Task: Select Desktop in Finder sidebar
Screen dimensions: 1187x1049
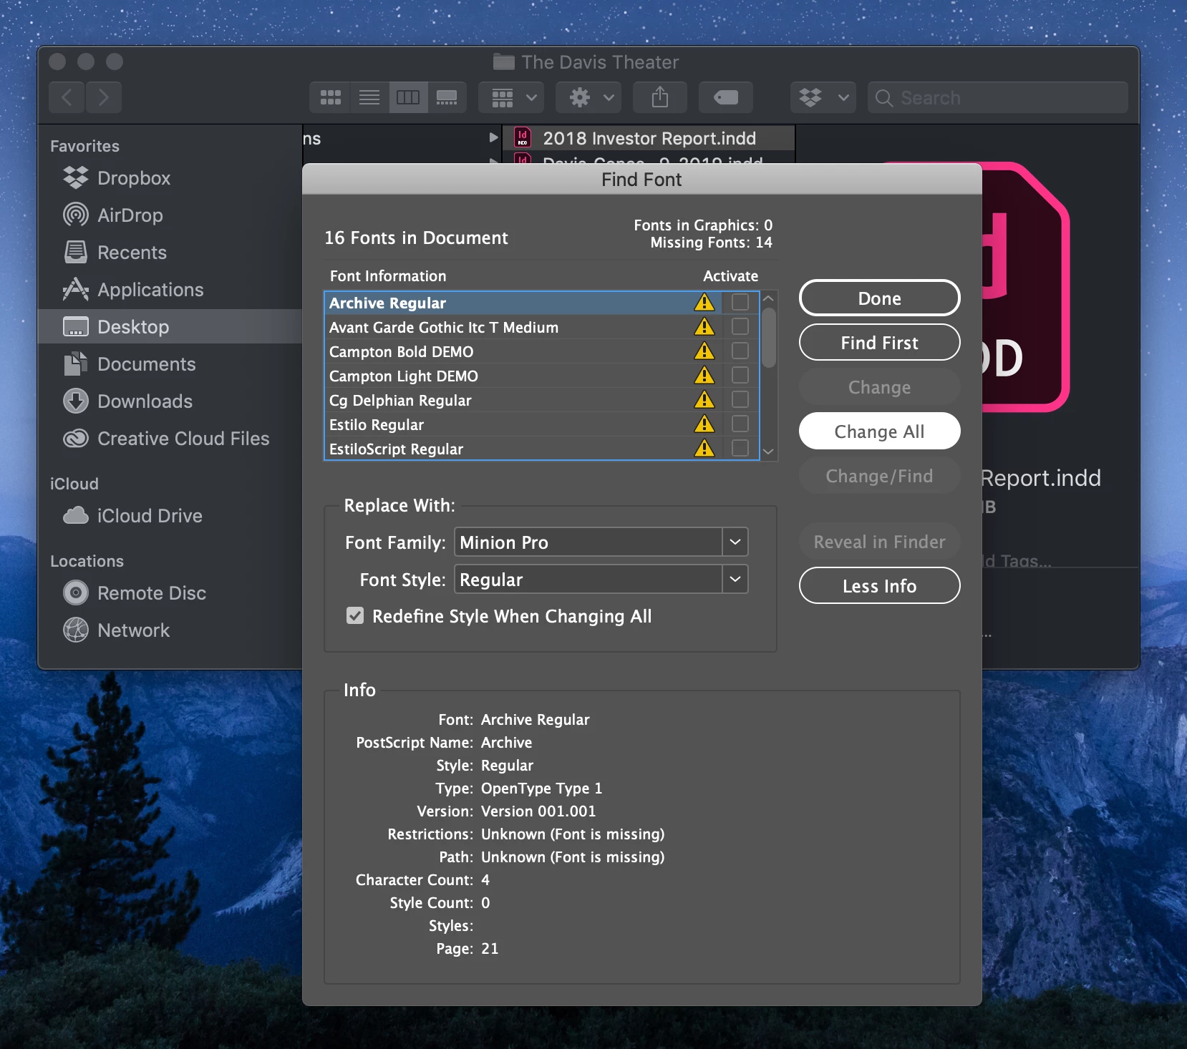Action: pyautogui.click(x=170, y=327)
